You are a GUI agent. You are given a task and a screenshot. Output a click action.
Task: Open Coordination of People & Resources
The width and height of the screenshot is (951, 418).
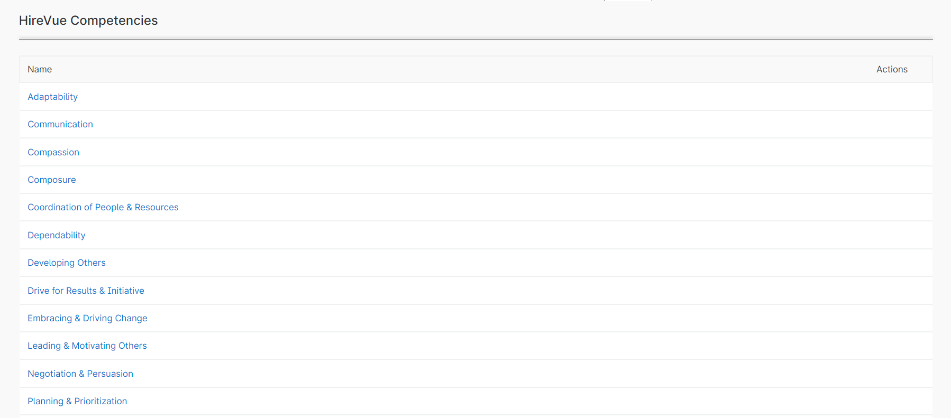click(103, 207)
